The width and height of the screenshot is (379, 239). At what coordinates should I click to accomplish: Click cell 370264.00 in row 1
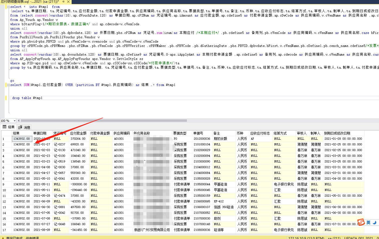(79, 139)
